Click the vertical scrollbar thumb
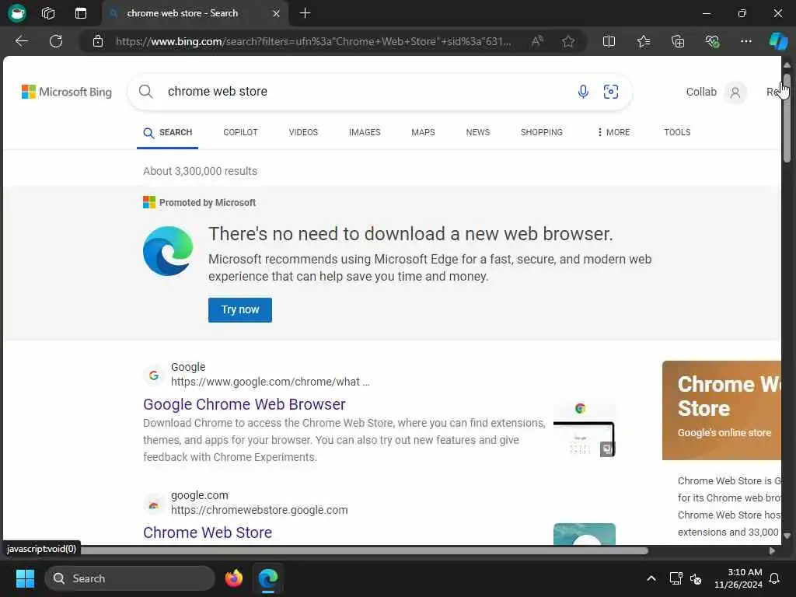The image size is (796, 597). 787,118
